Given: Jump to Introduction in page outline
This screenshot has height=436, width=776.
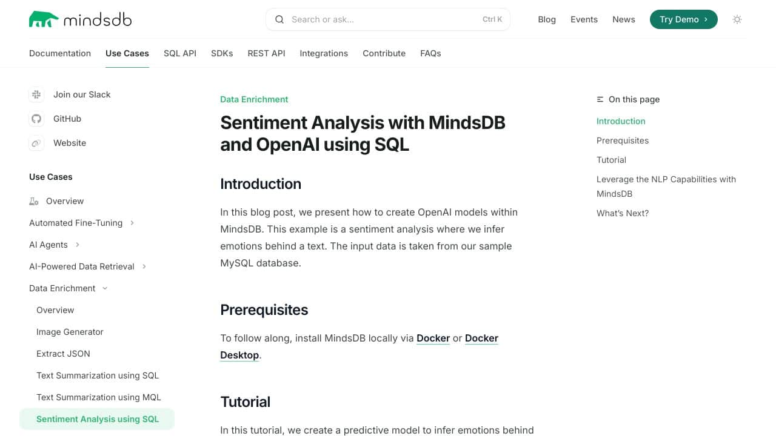Looking at the screenshot, I should pos(621,121).
